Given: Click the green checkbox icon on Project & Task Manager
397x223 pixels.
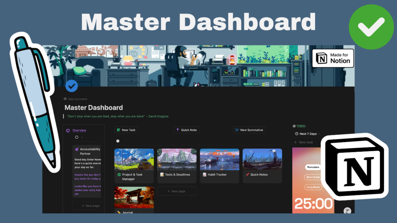Looking at the screenshot, I should pyautogui.click(x=119, y=174).
